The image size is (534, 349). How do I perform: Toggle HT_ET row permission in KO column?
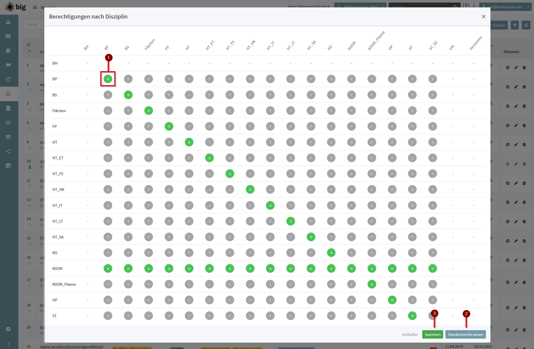click(331, 158)
